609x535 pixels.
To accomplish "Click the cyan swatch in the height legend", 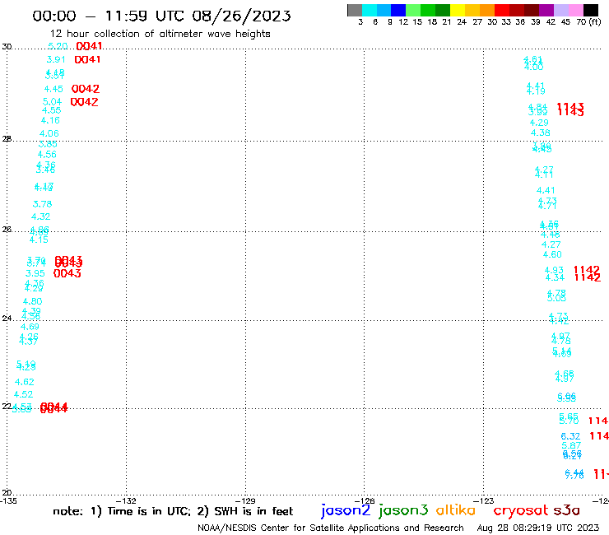I will [x=370, y=10].
